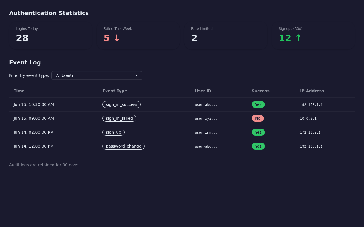364x227 pixels.
Task: Click the green upward arrow beside Signups (30d)
Action: [x=298, y=38]
